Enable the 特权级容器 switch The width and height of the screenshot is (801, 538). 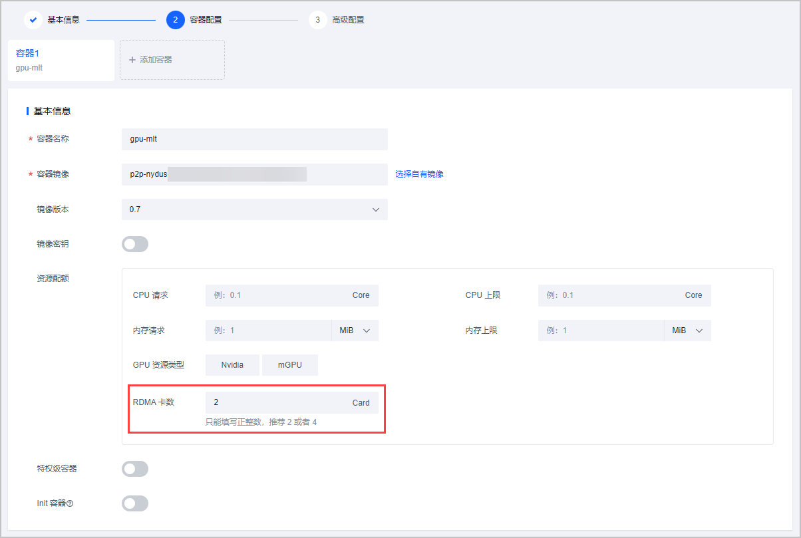click(x=135, y=469)
